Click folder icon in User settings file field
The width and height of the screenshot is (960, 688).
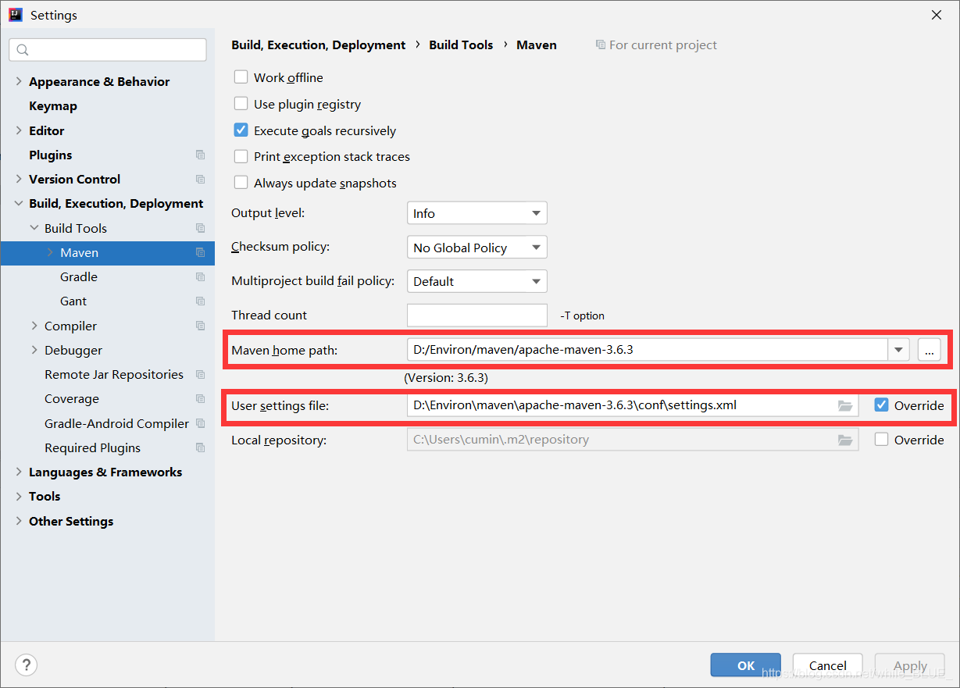click(x=844, y=405)
